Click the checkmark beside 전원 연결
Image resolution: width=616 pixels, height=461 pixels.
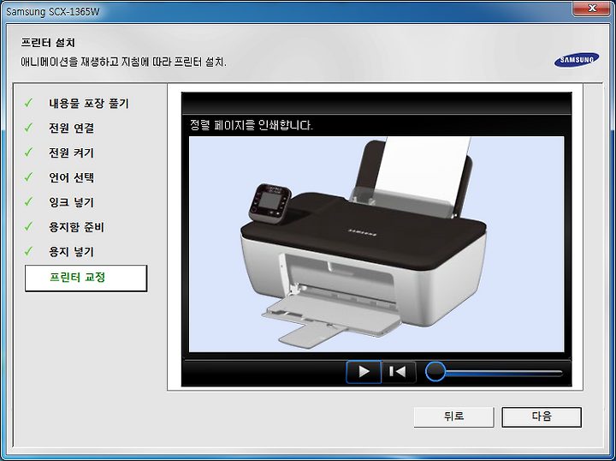(28, 128)
